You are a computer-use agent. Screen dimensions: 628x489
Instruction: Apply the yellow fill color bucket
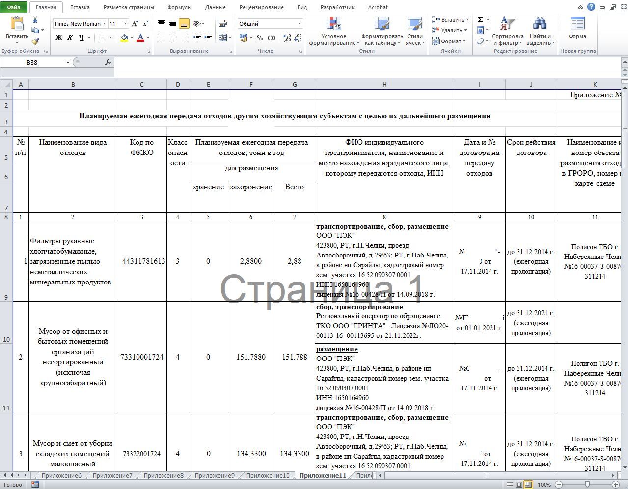pyautogui.click(x=124, y=38)
